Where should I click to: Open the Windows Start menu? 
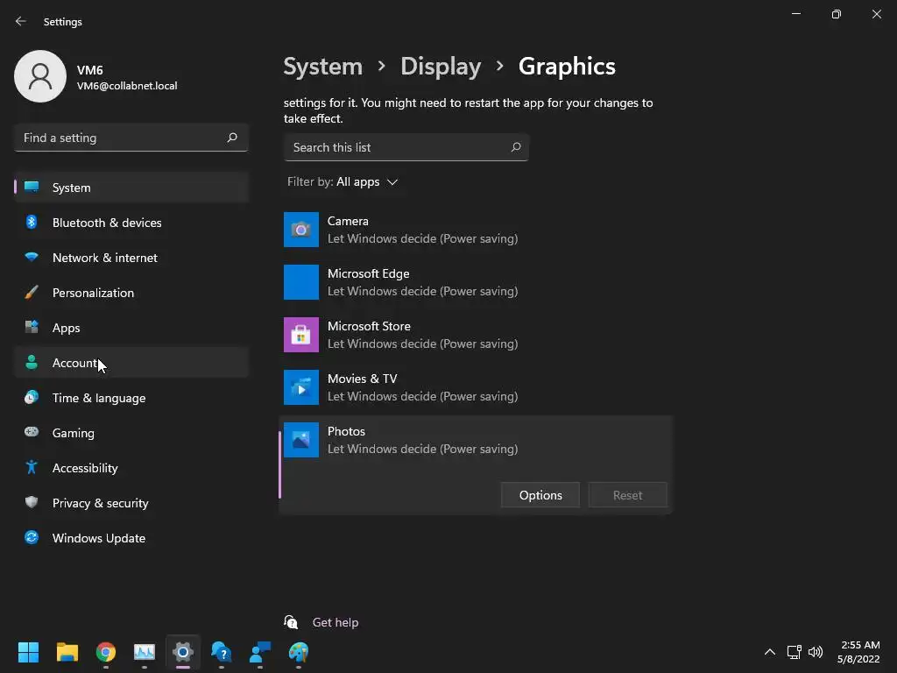29,652
